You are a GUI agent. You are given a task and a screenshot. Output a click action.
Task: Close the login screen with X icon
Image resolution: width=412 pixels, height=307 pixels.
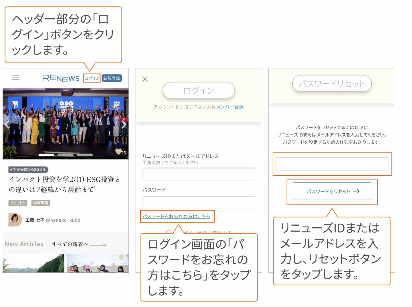point(145,79)
